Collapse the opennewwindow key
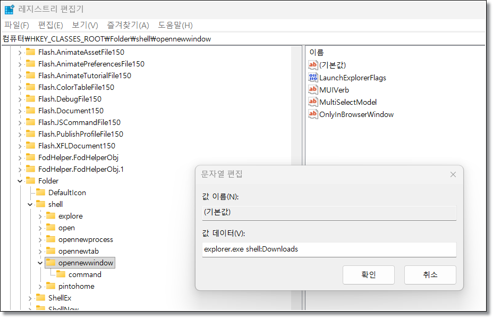The height and width of the screenshot is (326, 493). [40, 263]
